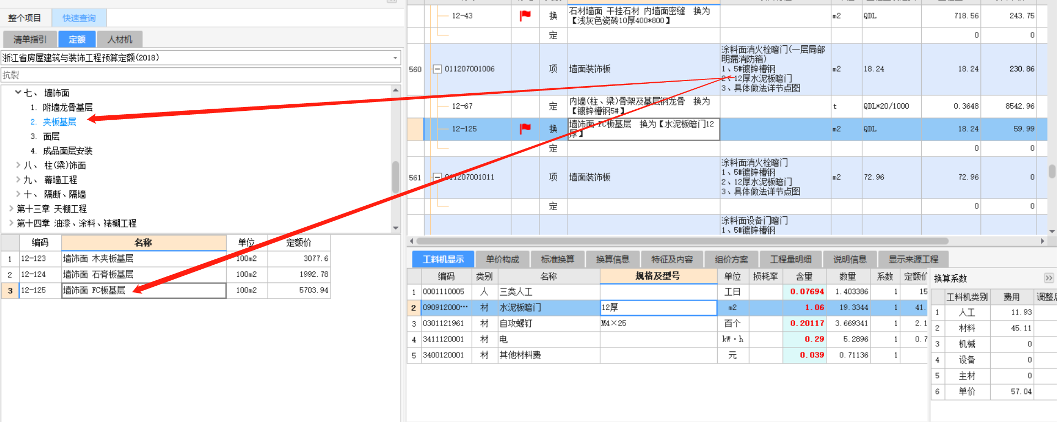The height and width of the screenshot is (422, 1057).
Task: Expand 第十四章 油漆、涂料、裱糊工程 chapter
Action: [x=11, y=223]
